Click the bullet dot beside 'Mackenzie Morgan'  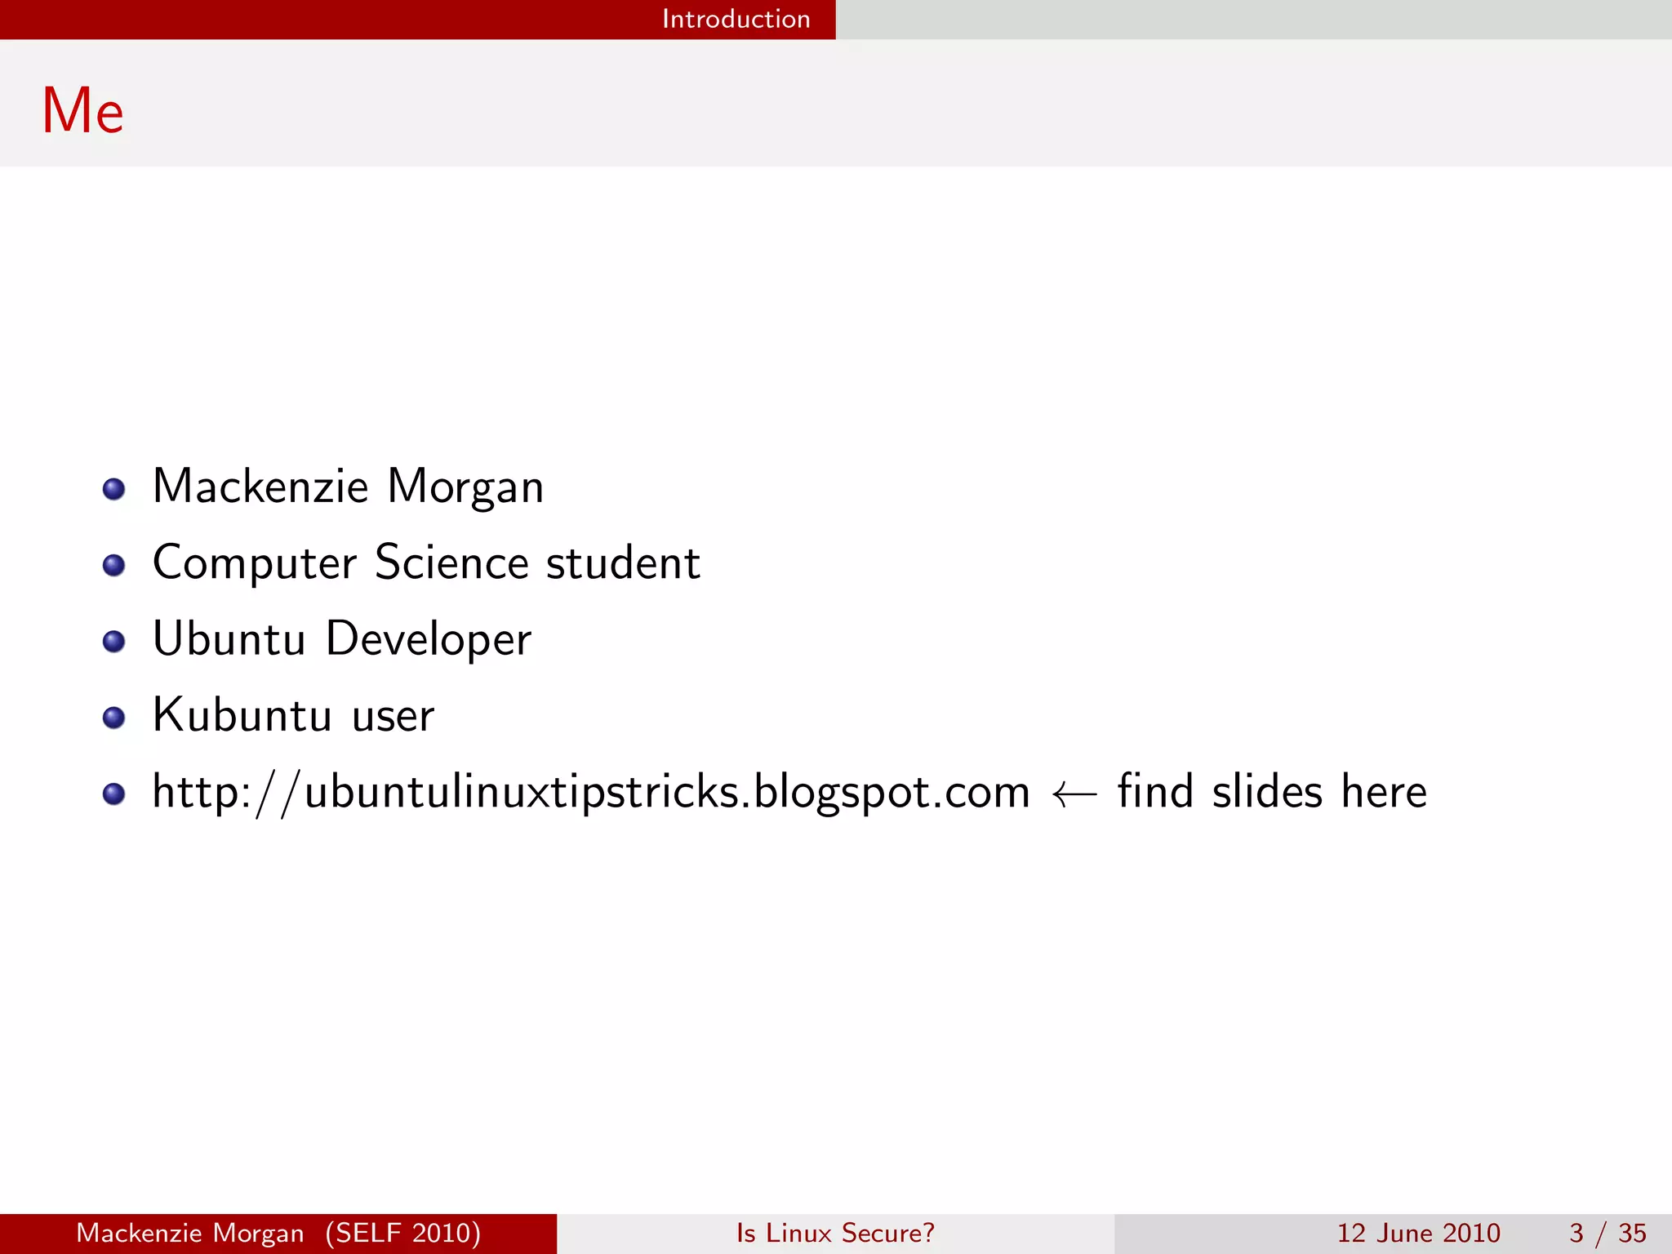pos(113,489)
